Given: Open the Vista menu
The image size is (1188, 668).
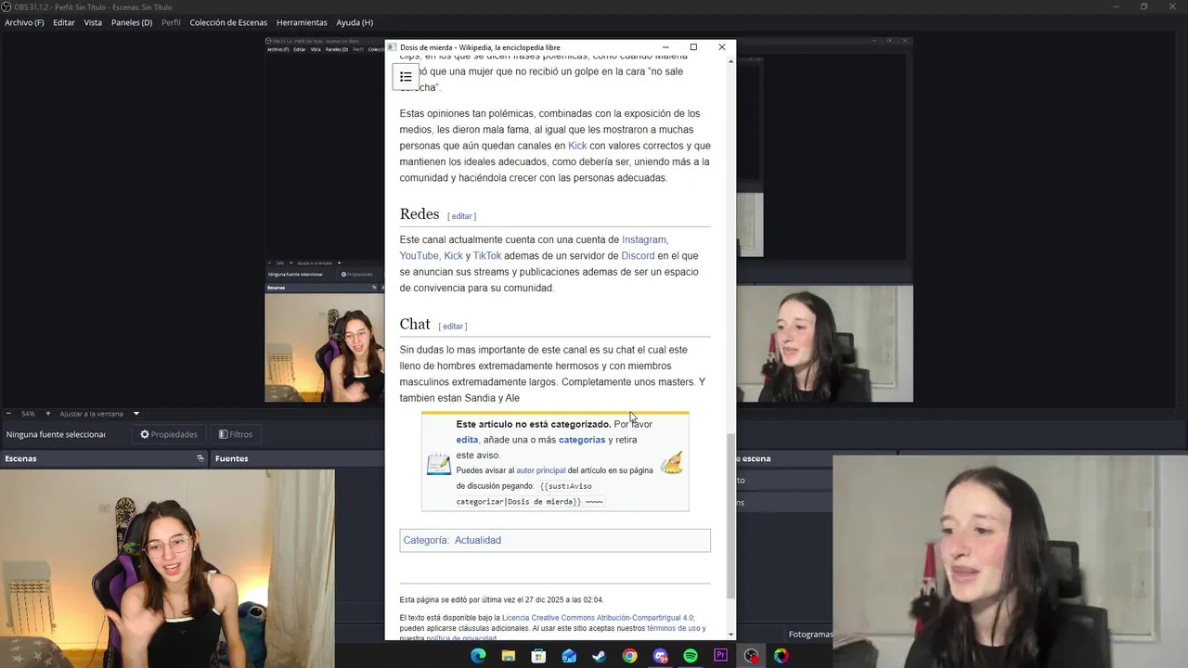Looking at the screenshot, I should [x=93, y=22].
